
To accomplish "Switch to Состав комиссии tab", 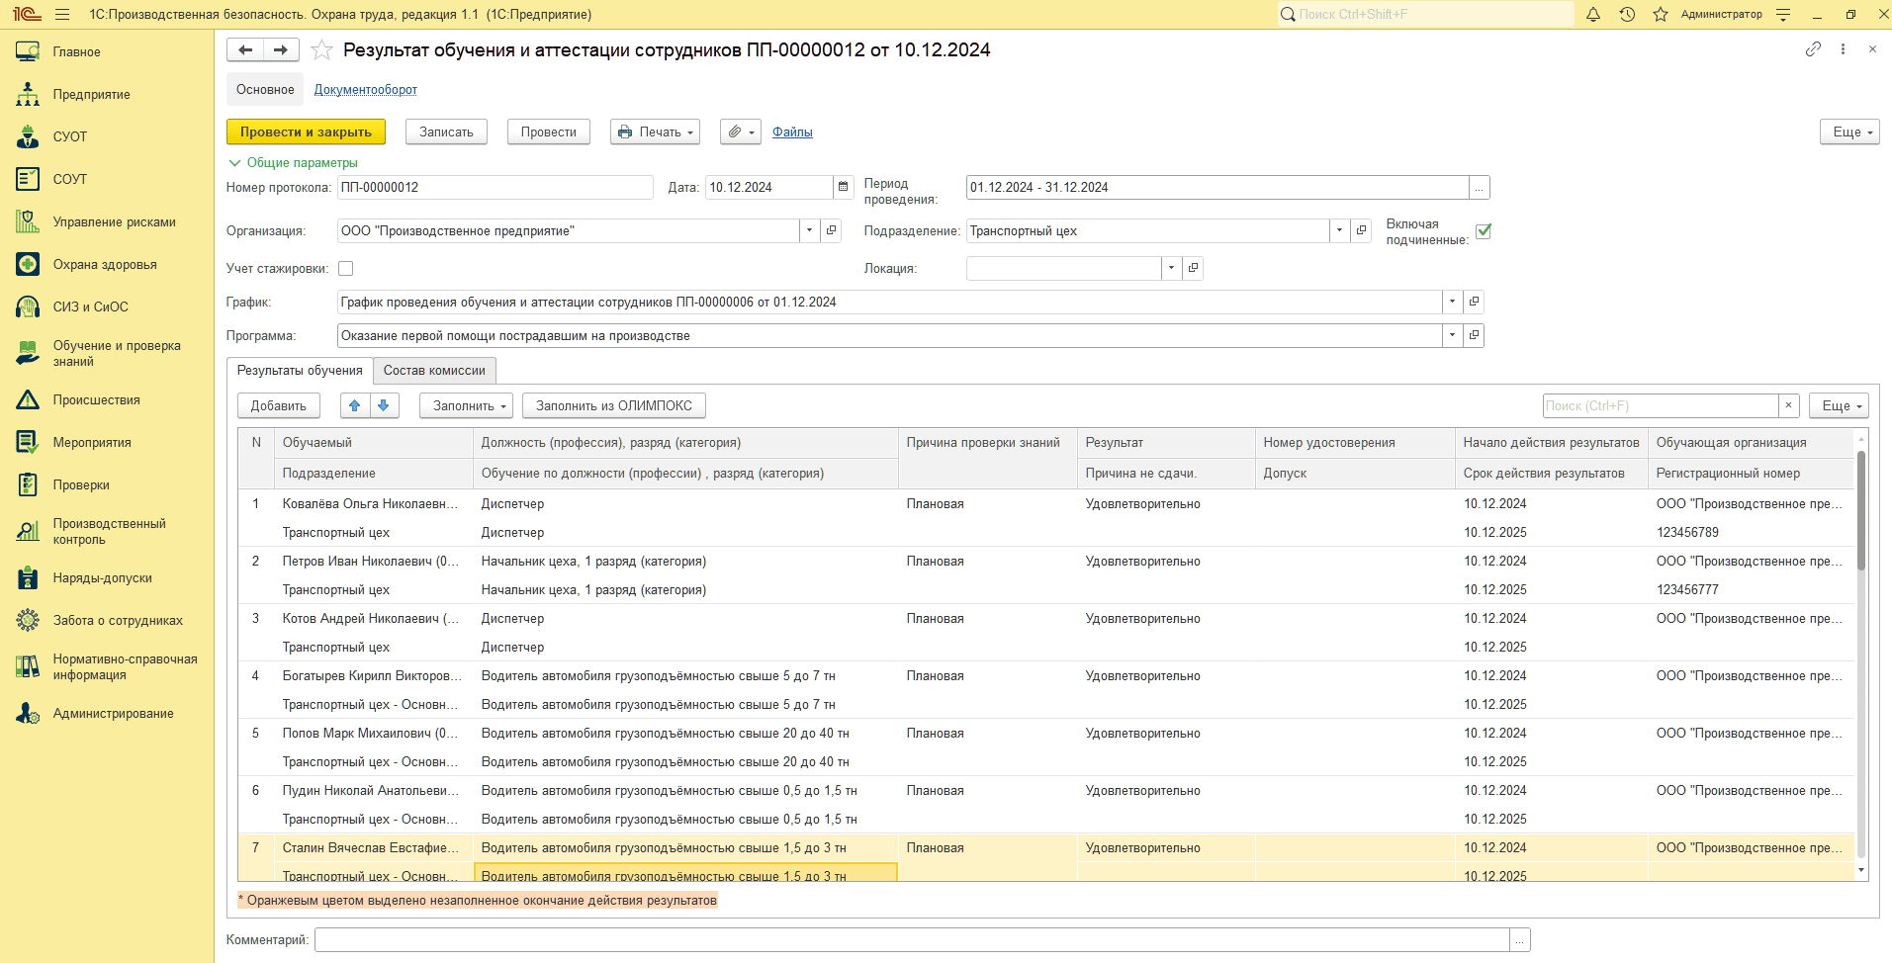I will click(434, 371).
